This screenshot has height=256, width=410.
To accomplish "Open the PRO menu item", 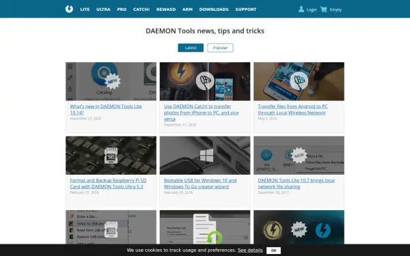I will tap(122, 10).
